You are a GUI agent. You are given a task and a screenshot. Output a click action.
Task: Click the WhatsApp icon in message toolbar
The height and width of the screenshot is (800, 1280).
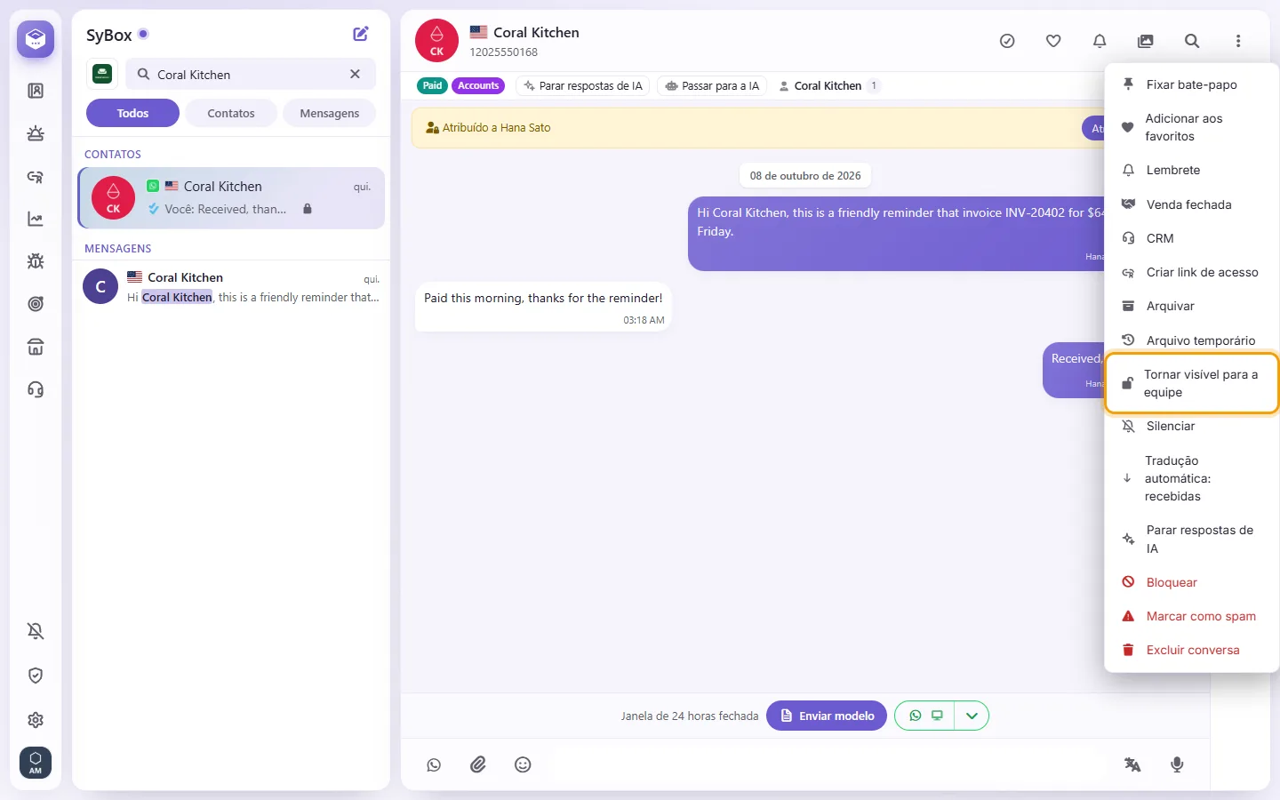click(434, 764)
